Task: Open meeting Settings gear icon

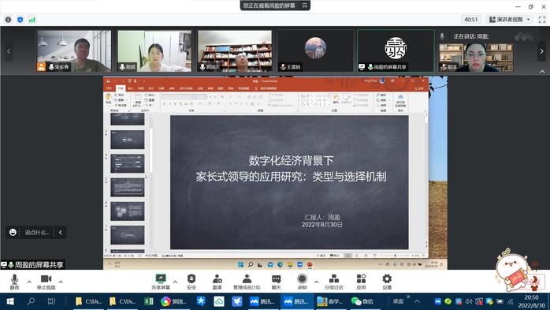Action: click(x=387, y=282)
